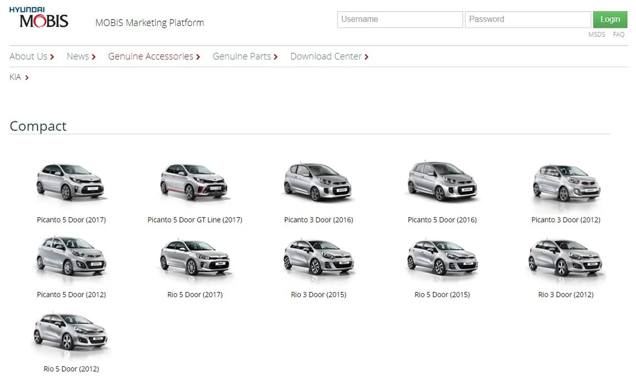Select the Rio 3 Door (2015) car image
Viewport: 636px width, 377px height.
click(319, 259)
